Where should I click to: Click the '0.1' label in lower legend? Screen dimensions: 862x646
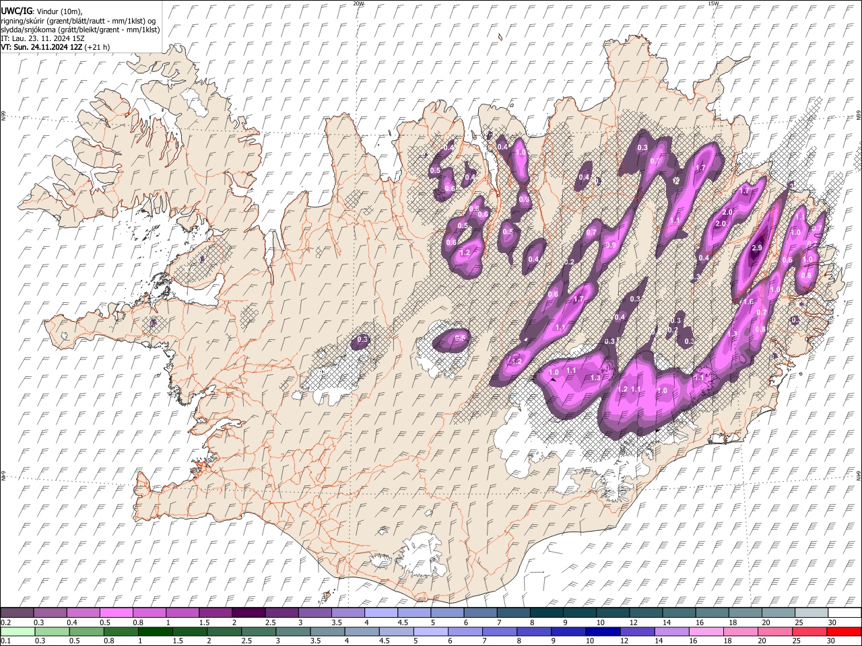(5, 641)
